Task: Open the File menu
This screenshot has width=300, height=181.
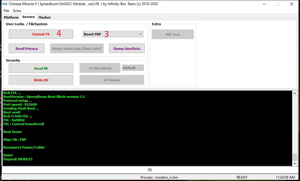Action: click(x=6, y=11)
